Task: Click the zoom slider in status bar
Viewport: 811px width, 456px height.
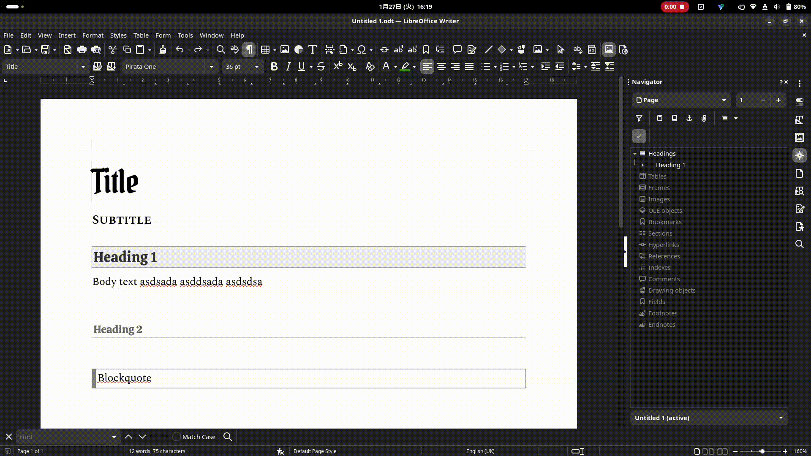Action: pyautogui.click(x=762, y=451)
